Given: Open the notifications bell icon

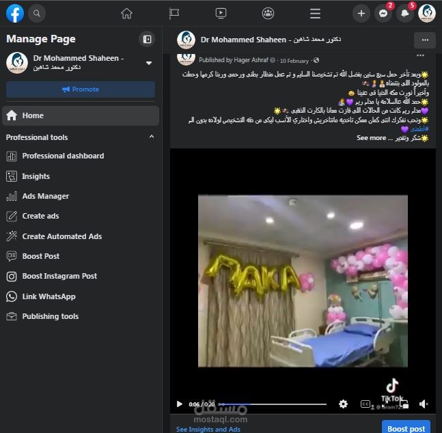Looking at the screenshot, I should [x=405, y=13].
